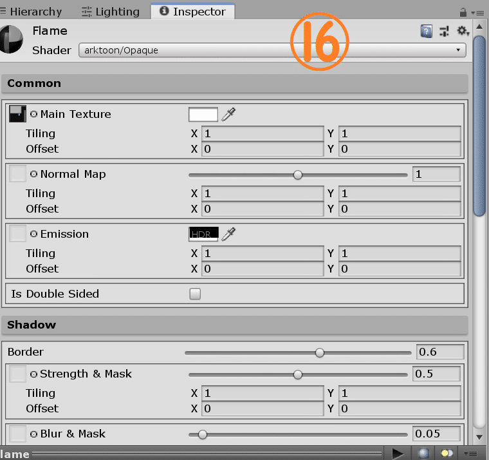Collapse the Shadow section header
This screenshot has width=489, height=460.
click(235, 325)
